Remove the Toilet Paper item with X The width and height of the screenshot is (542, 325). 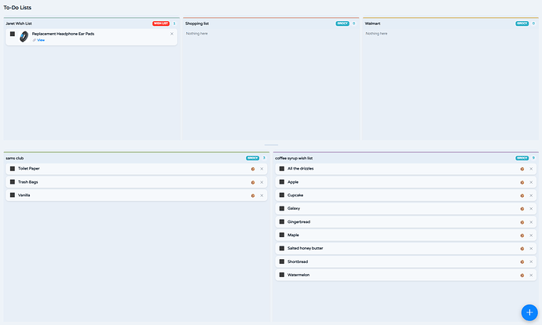(x=262, y=169)
